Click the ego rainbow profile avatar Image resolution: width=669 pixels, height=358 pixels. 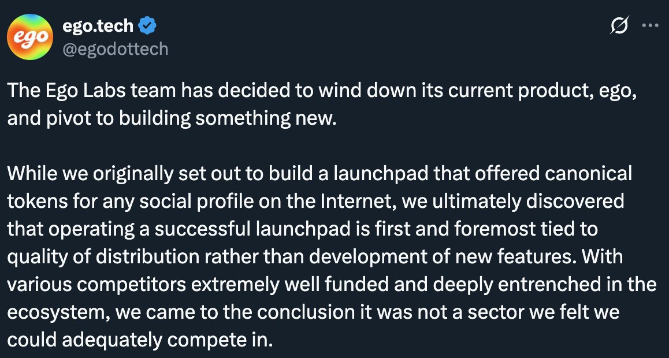(x=31, y=38)
